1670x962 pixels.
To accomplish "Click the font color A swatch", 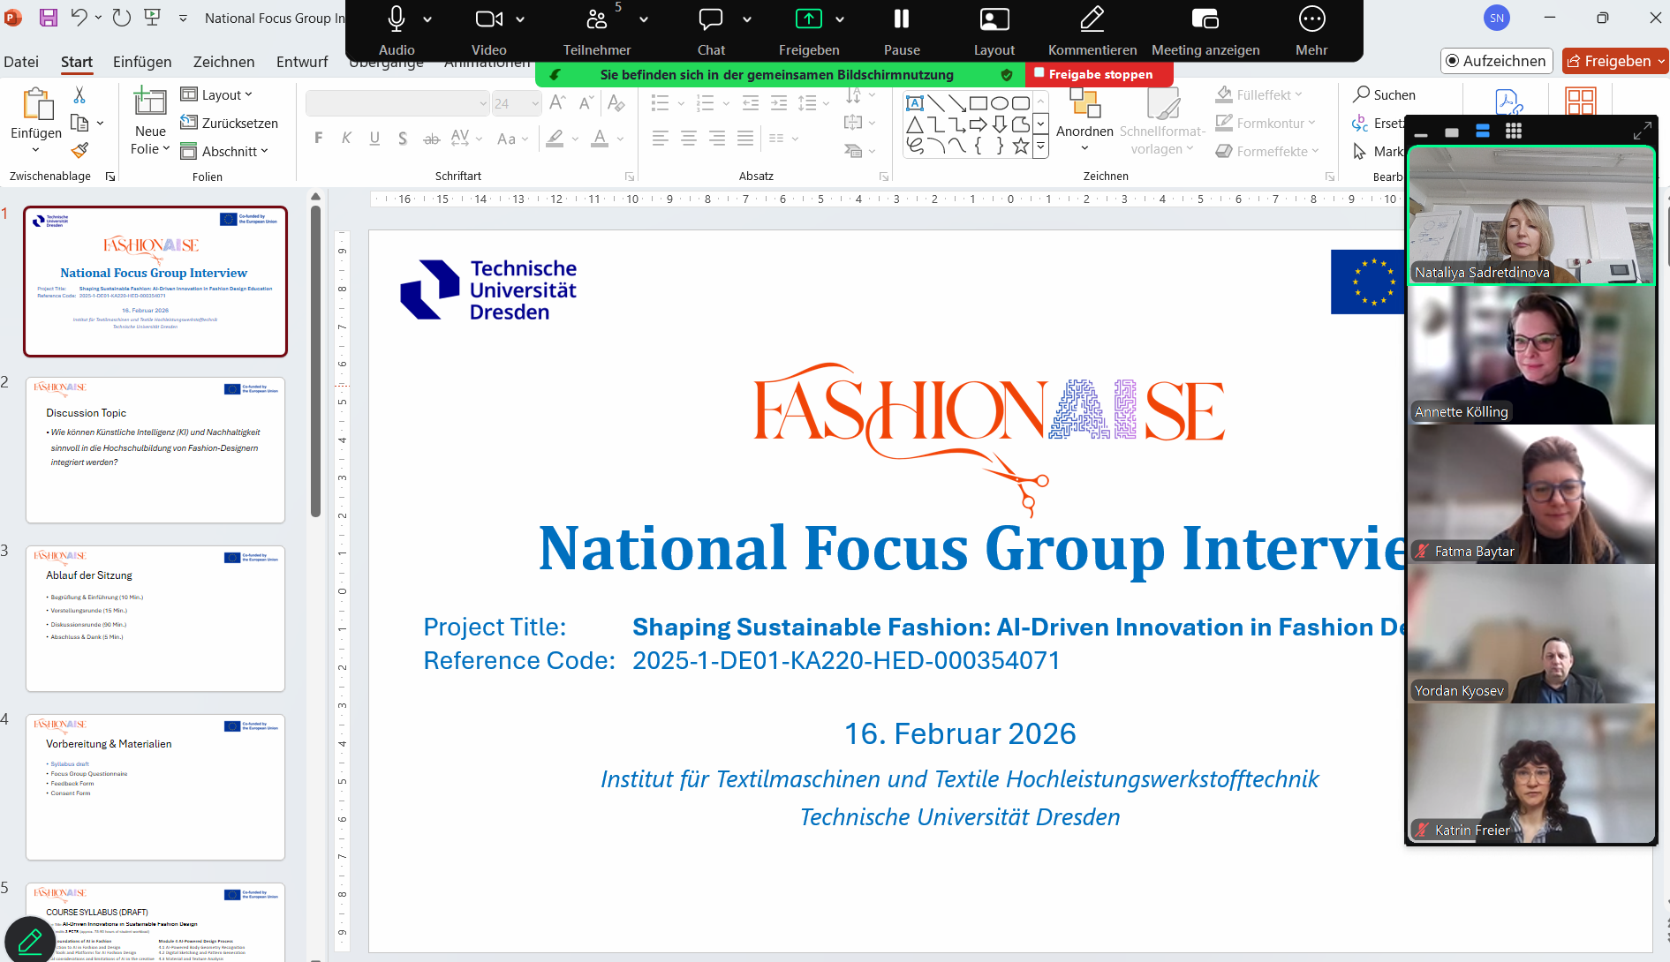I will click(x=600, y=139).
